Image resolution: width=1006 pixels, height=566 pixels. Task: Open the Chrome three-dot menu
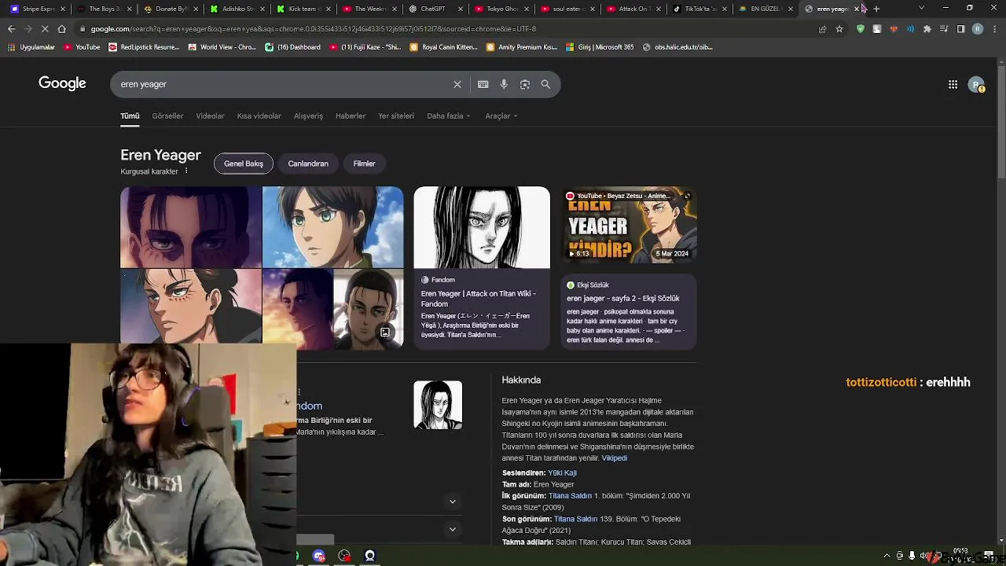(x=994, y=29)
